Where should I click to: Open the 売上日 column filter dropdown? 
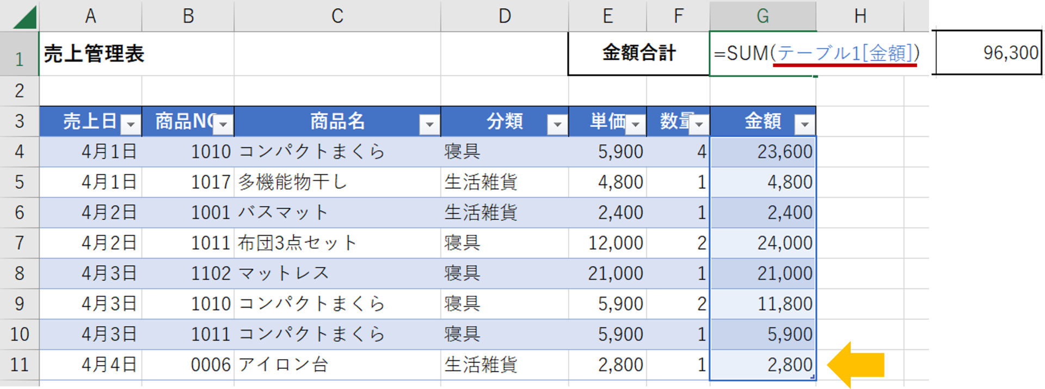point(131,125)
